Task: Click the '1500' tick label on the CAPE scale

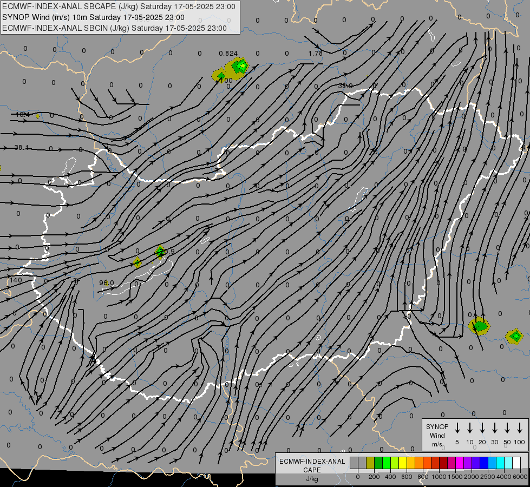Action: [x=455, y=477]
